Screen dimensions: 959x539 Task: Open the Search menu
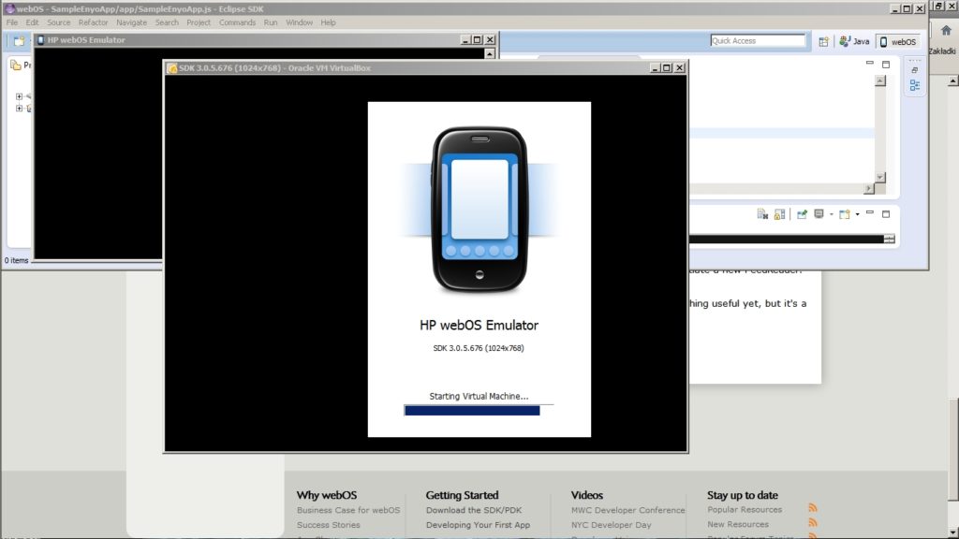click(167, 22)
